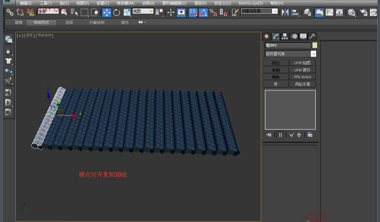Open the Hierarchy command panel tab
The height and width of the screenshot is (222, 380).
pos(285,36)
